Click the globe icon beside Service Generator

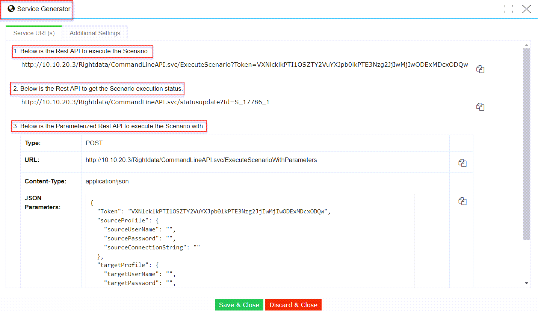[11, 9]
